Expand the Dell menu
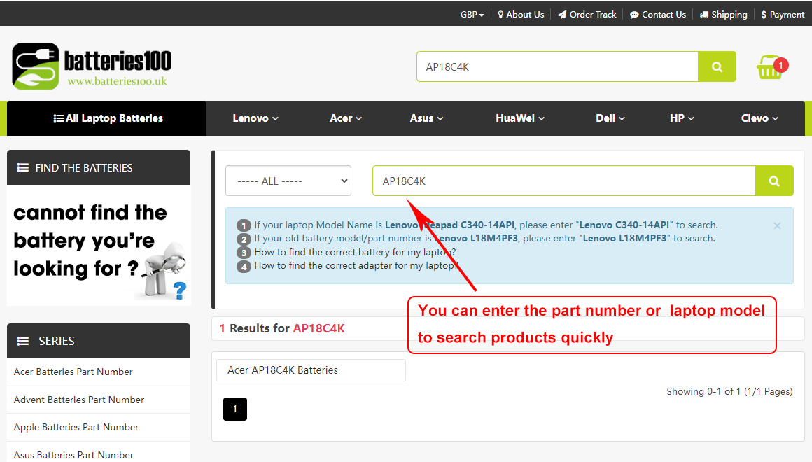This screenshot has height=462, width=812. (x=610, y=118)
